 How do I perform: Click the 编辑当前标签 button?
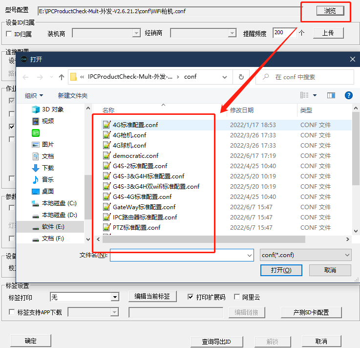tap(152, 296)
